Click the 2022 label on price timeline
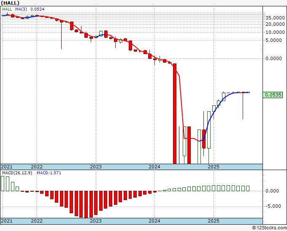The height and width of the screenshot is (231, 287). click(x=37, y=167)
